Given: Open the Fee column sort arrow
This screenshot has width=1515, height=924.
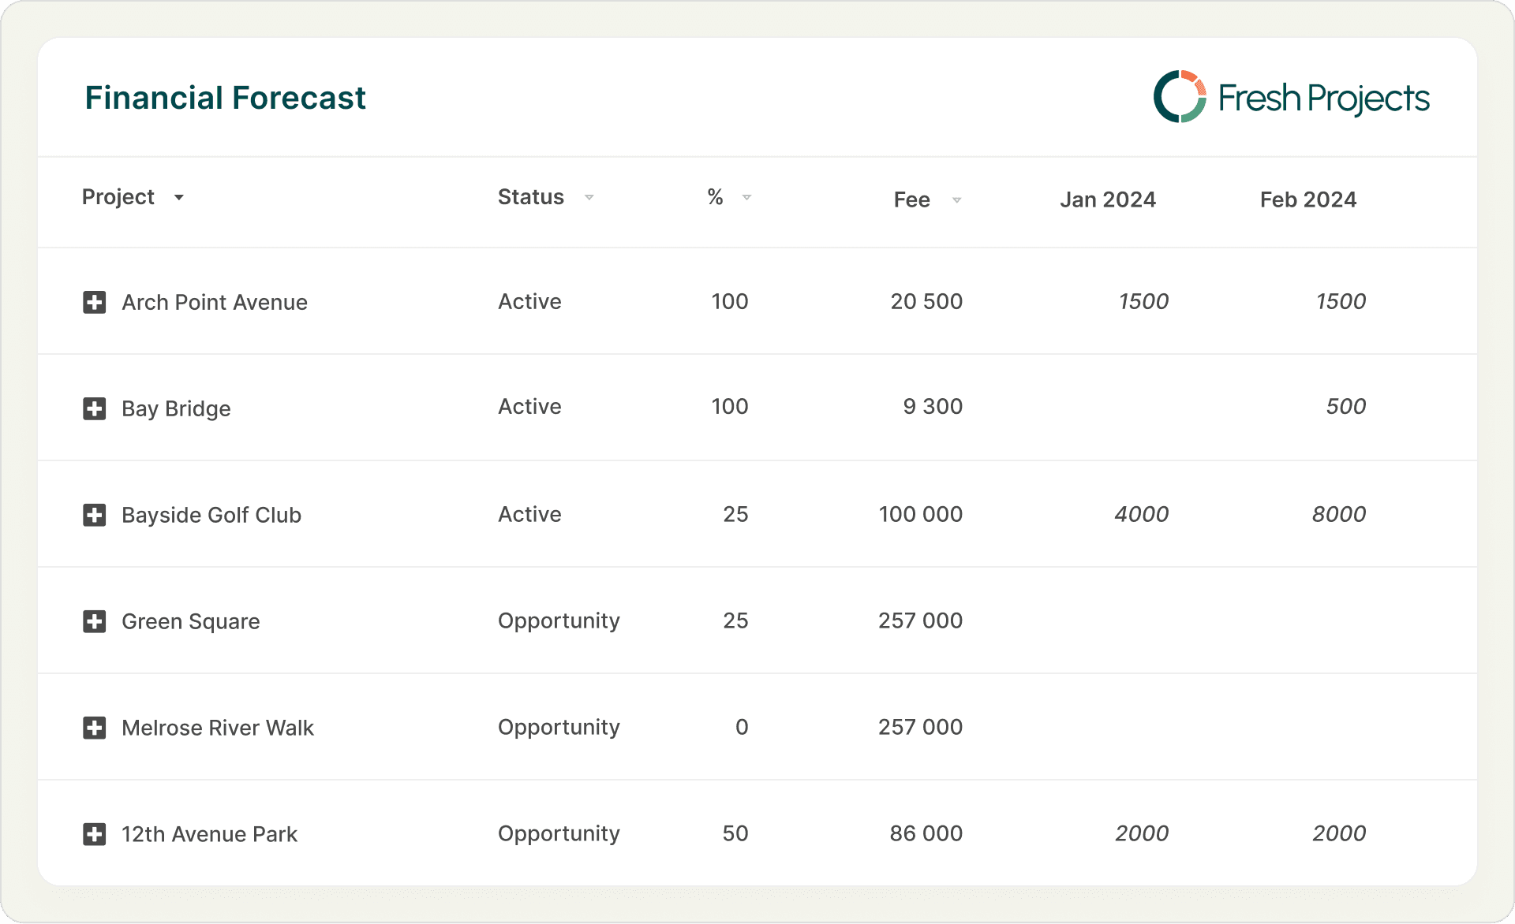Looking at the screenshot, I should (956, 200).
